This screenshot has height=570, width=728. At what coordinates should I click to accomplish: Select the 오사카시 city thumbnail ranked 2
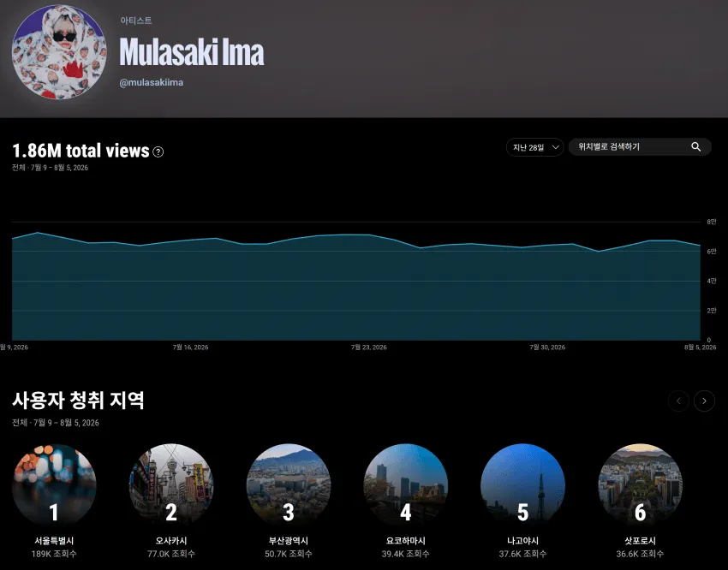tap(170, 485)
